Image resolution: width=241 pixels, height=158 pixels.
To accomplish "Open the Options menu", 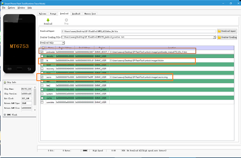I will 11,8.
